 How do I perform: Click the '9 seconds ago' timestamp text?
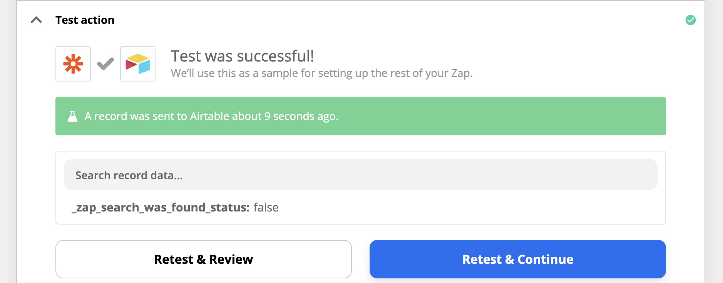coord(301,116)
